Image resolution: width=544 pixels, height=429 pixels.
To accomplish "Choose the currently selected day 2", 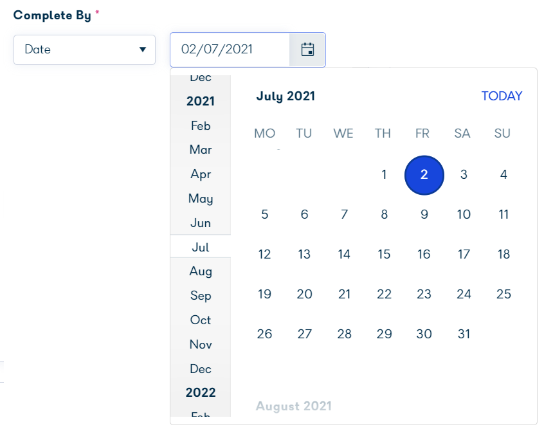I will 424,175.
